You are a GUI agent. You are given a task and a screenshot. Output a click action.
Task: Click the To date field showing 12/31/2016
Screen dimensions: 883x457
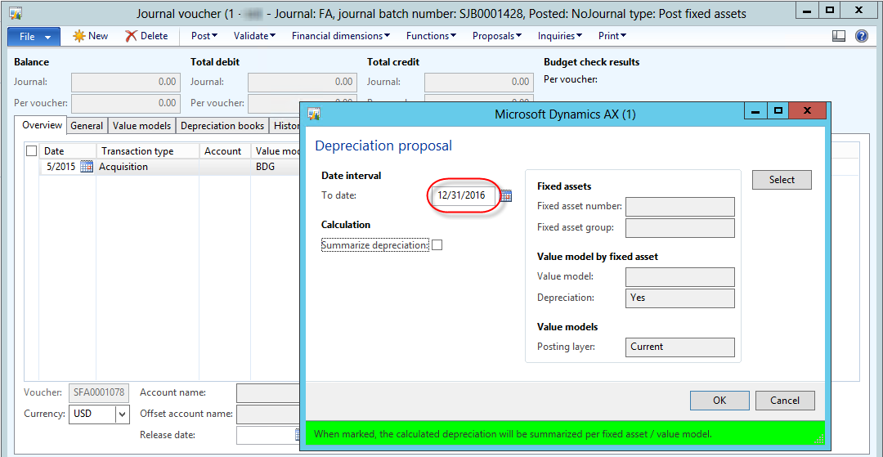tap(464, 196)
